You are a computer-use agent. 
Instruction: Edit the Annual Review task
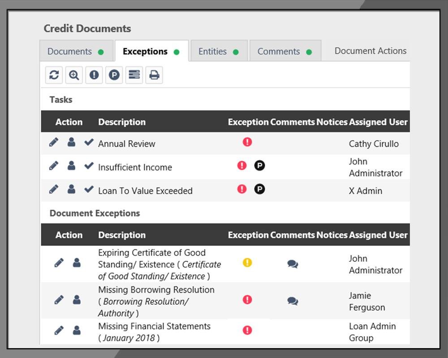click(54, 142)
